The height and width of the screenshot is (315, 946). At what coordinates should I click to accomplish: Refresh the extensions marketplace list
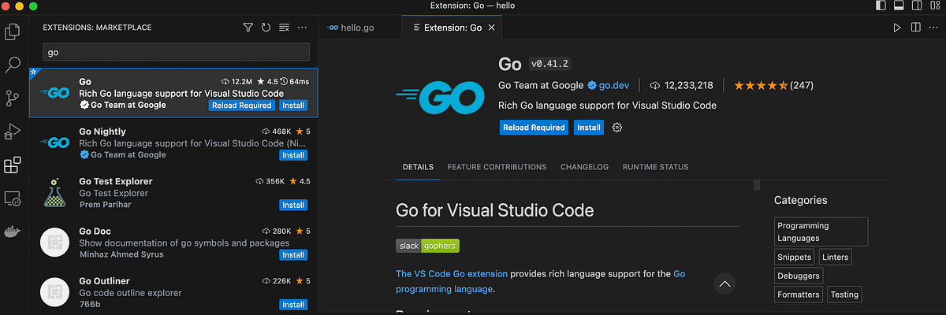[266, 28]
